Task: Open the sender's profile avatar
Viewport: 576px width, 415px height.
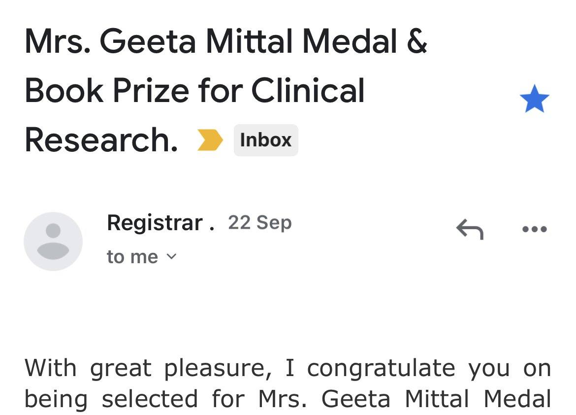Action: pyautogui.click(x=53, y=242)
